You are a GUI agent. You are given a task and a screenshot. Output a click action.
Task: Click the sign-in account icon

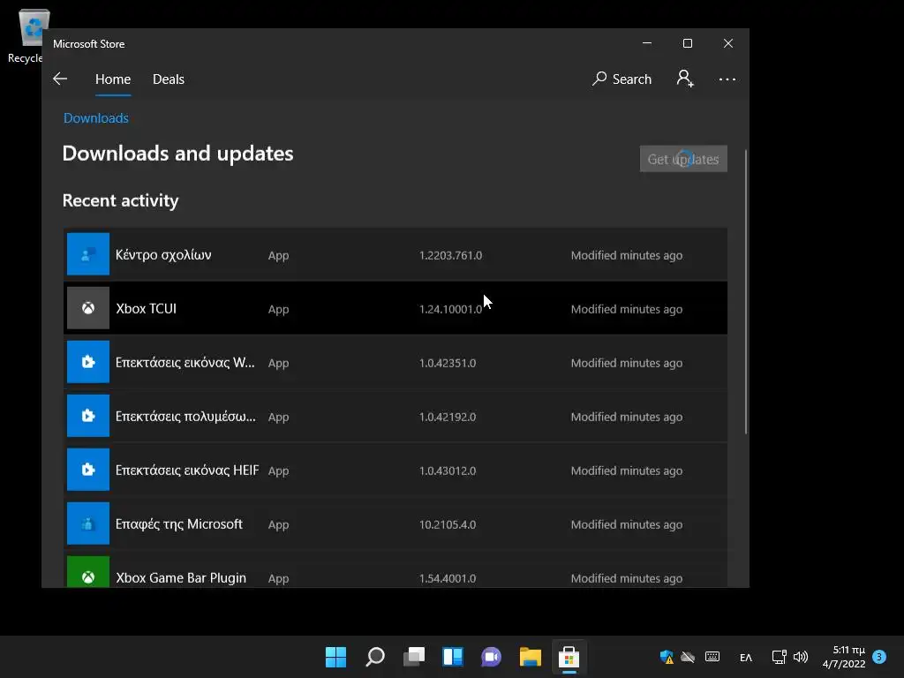(685, 79)
